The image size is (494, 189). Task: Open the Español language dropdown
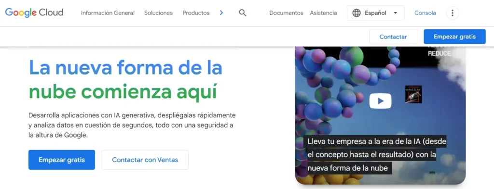pos(375,13)
